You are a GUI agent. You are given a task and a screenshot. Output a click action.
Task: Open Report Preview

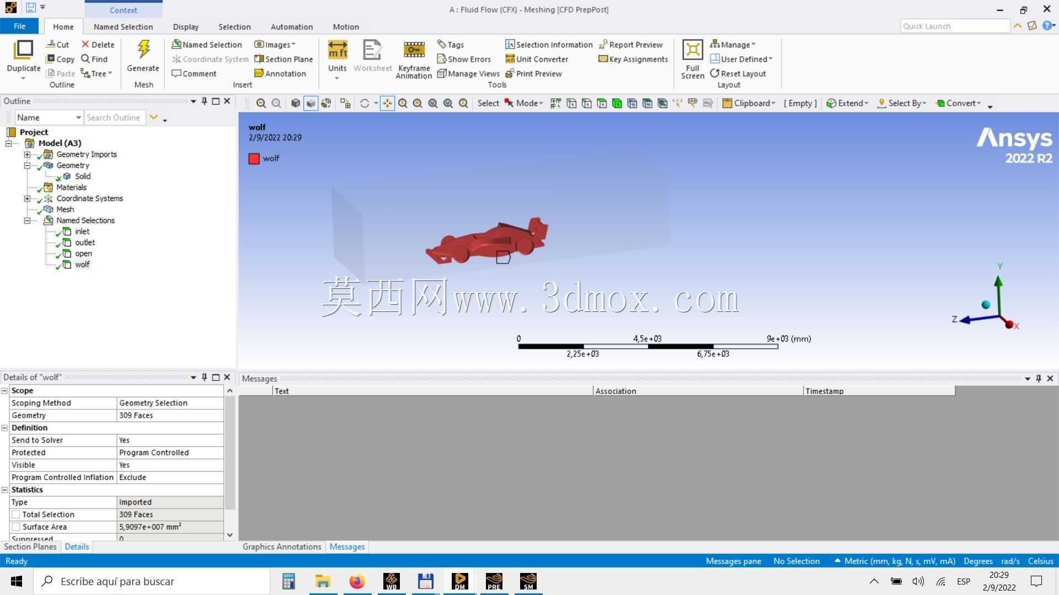click(630, 45)
